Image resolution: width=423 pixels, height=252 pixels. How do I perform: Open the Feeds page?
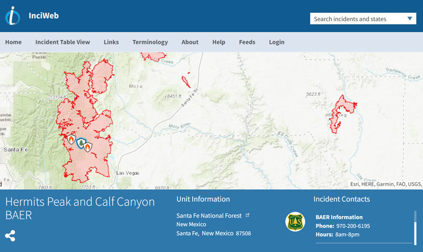click(x=247, y=42)
